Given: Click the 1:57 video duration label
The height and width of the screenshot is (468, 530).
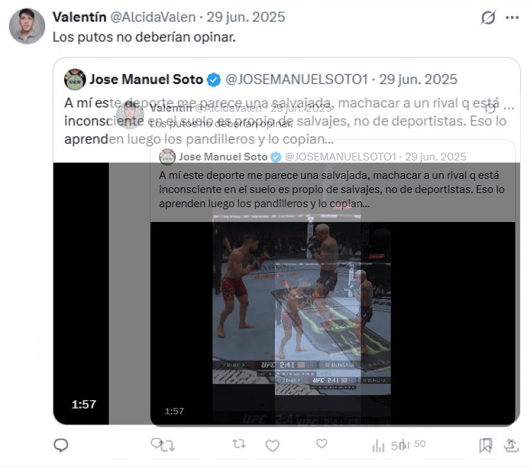Looking at the screenshot, I should pyautogui.click(x=84, y=404).
